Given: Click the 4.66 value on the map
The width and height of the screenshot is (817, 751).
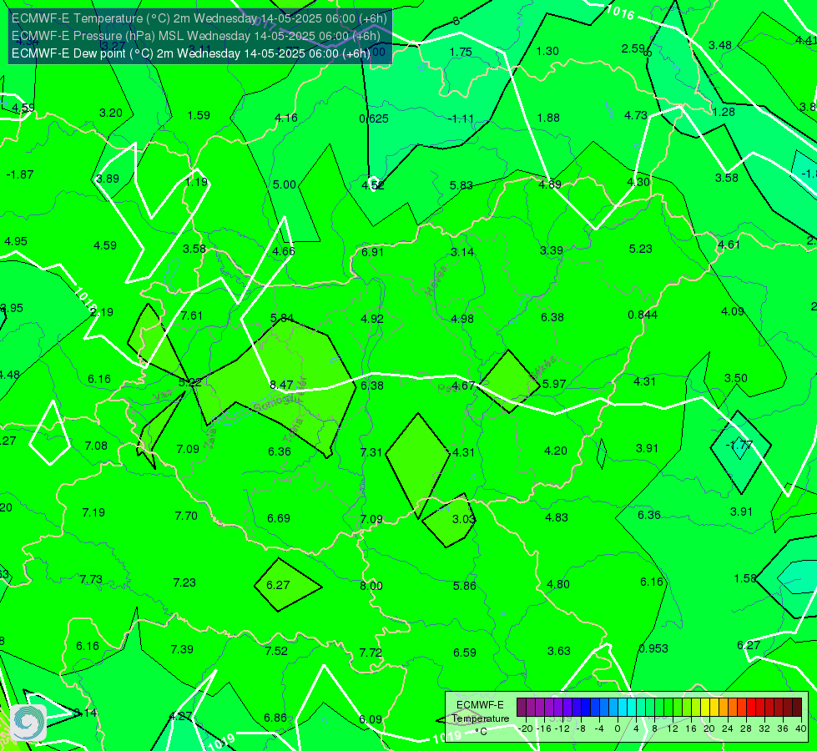Looking at the screenshot, I should tap(284, 251).
